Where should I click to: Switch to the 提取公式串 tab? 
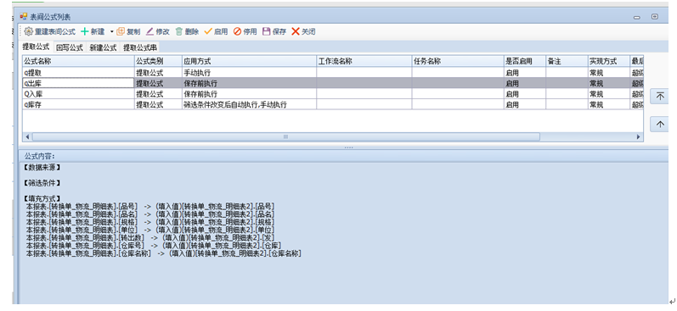[140, 47]
